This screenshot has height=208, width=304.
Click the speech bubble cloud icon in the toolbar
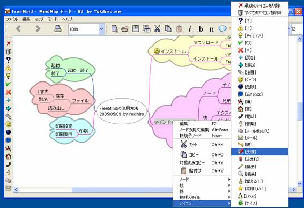point(223,29)
